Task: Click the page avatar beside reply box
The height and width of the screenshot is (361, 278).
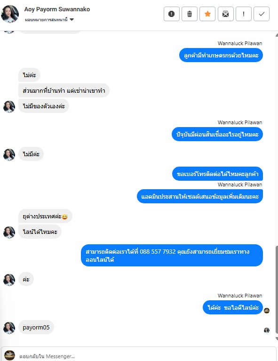Action: (10, 355)
